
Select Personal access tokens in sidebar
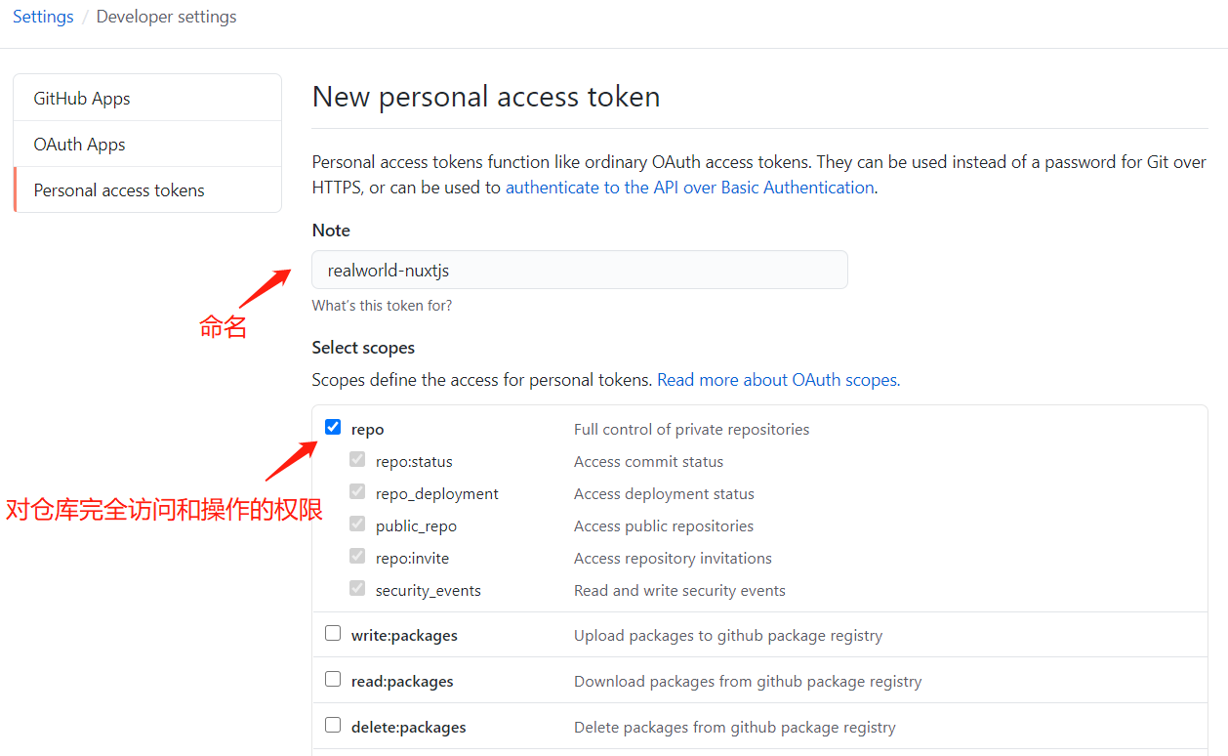(147, 189)
